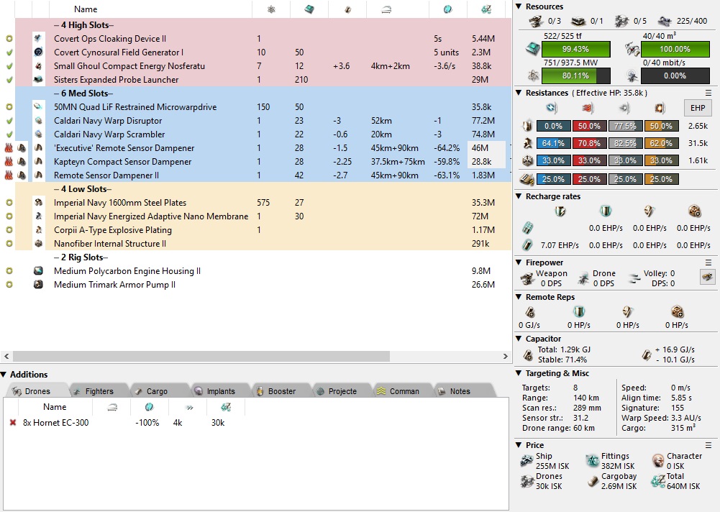
Task: Click the Medium Trimark Armor Pump II rig icon
Action: pyautogui.click(x=39, y=285)
